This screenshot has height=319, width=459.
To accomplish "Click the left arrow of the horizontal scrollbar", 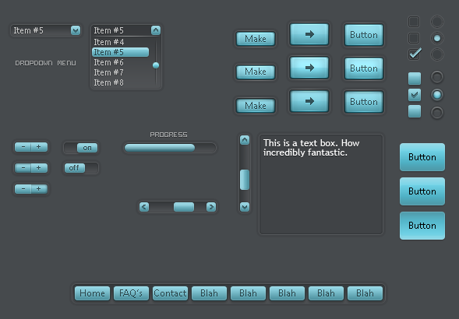I will tap(144, 207).
